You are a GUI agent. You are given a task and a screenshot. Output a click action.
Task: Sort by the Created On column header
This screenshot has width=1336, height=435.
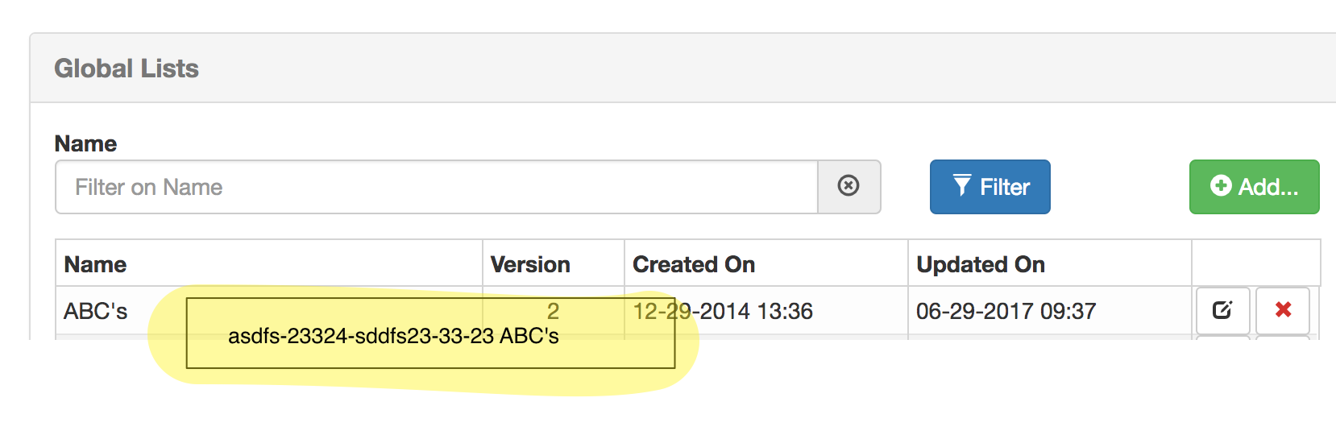point(694,264)
